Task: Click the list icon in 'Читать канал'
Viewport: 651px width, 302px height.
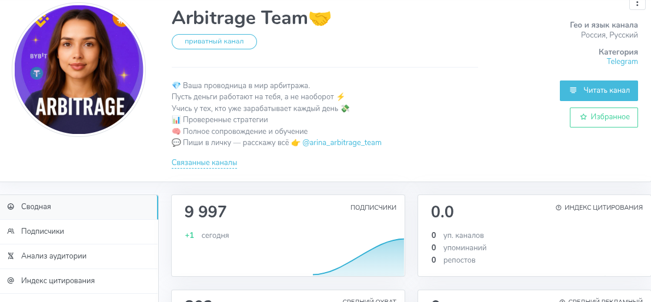Action: click(x=573, y=90)
